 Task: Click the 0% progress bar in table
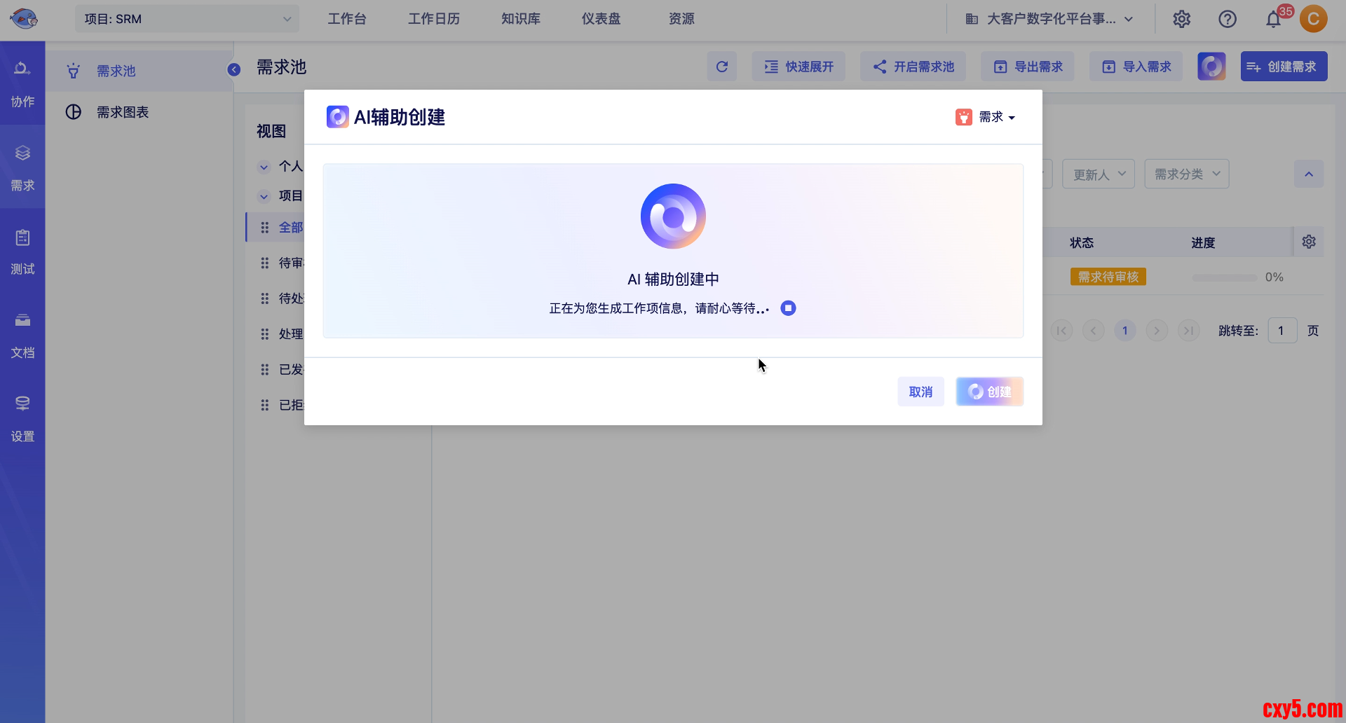(x=1225, y=277)
